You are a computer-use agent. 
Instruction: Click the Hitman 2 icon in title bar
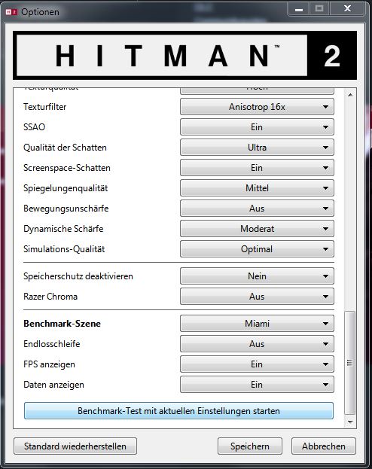coord(11,12)
